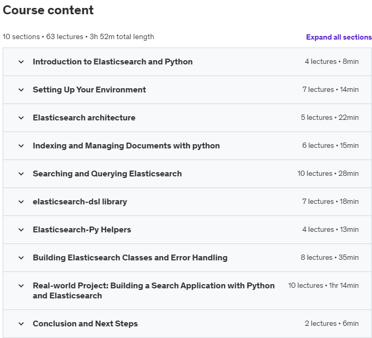The height and width of the screenshot is (338, 372).
Task: Open 'Searching and Querying Elasticsearch' title
Action: (107, 174)
